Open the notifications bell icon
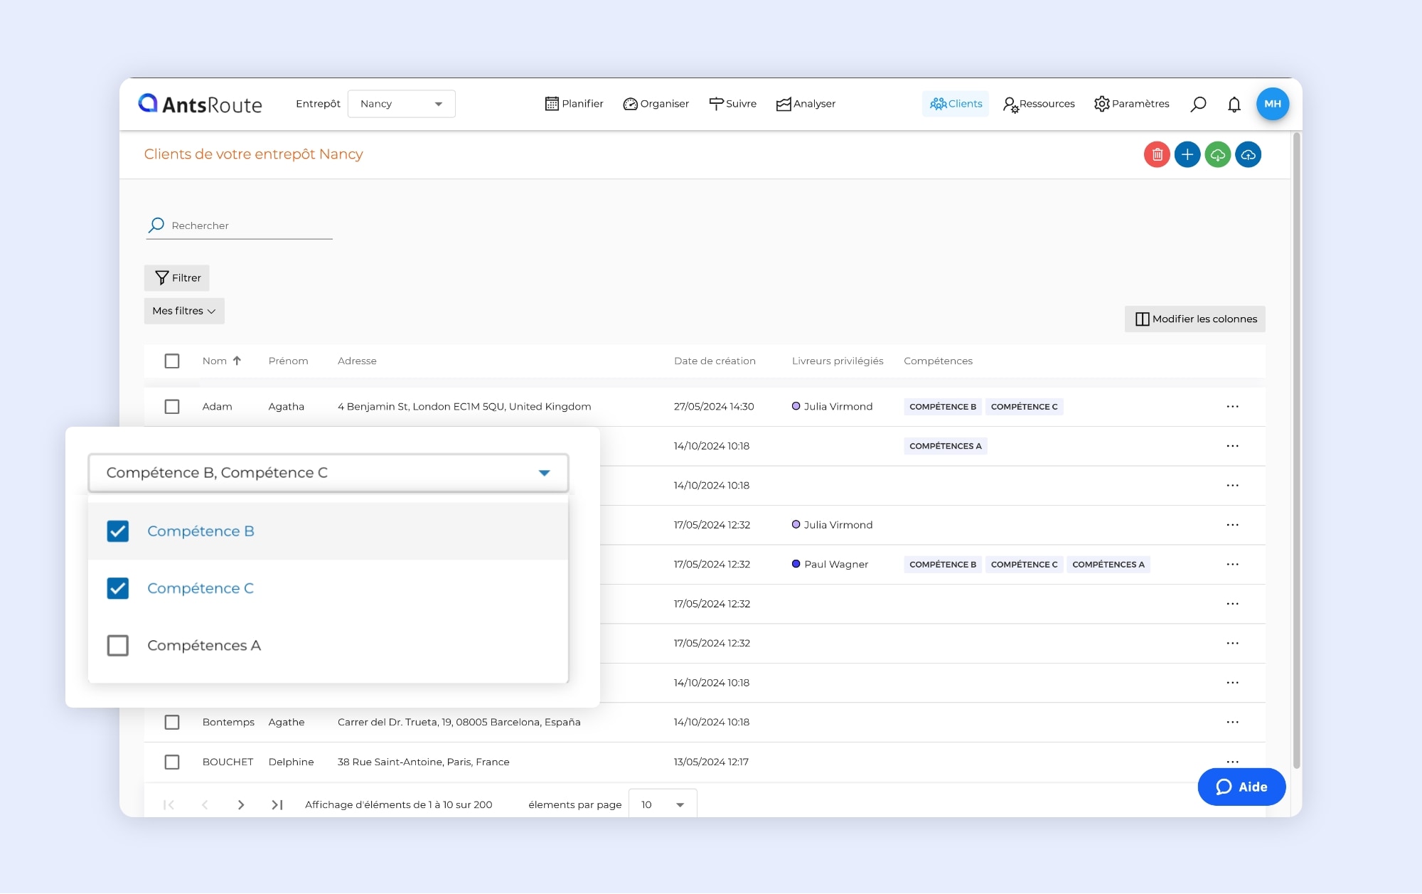Viewport: 1422px width, 894px height. [1234, 104]
